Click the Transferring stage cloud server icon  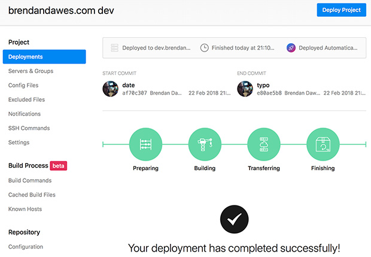(x=264, y=144)
